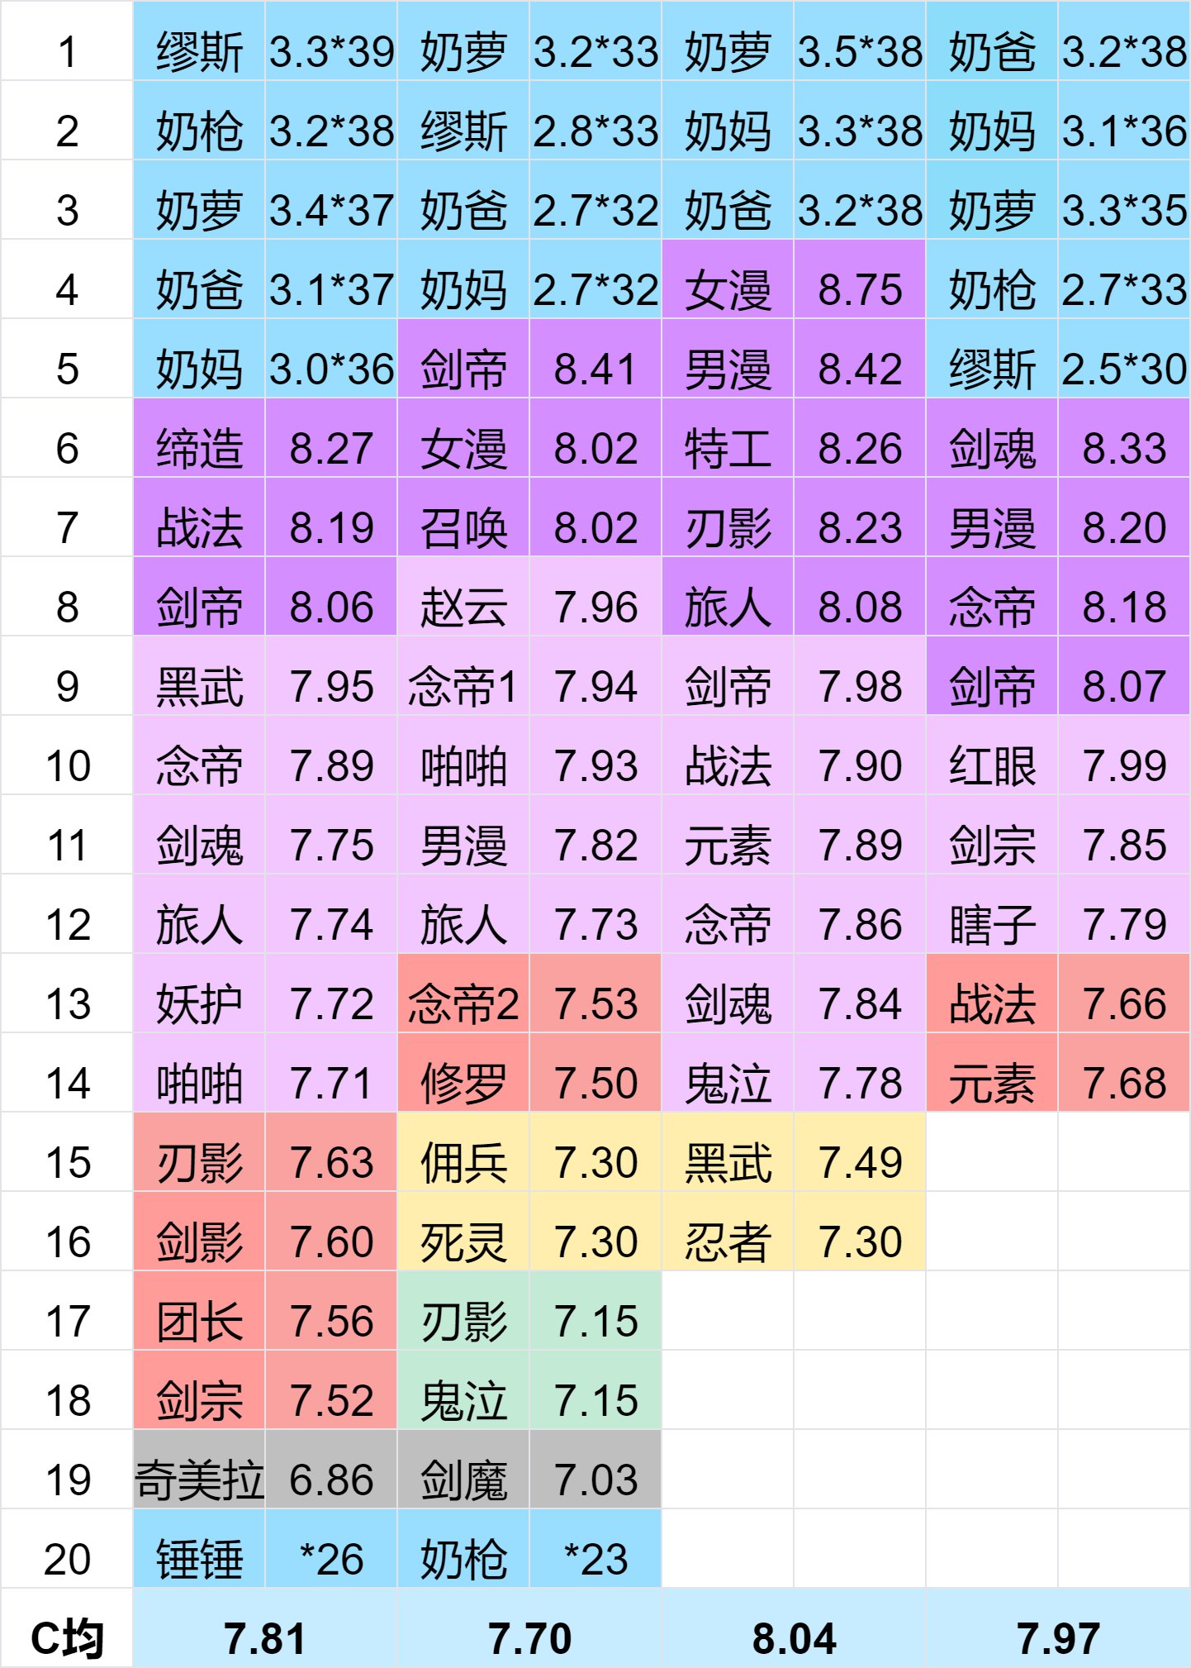
Task: Click the 7.81 average cell
Action: 265,1628
